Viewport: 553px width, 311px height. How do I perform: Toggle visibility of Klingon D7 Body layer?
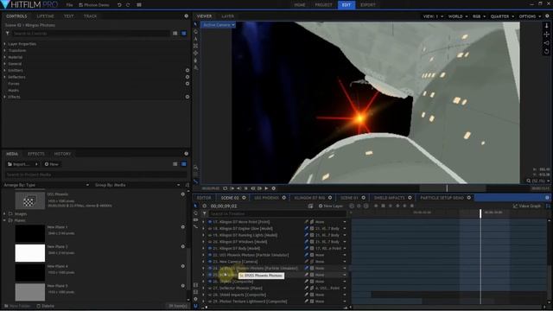(x=210, y=248)
